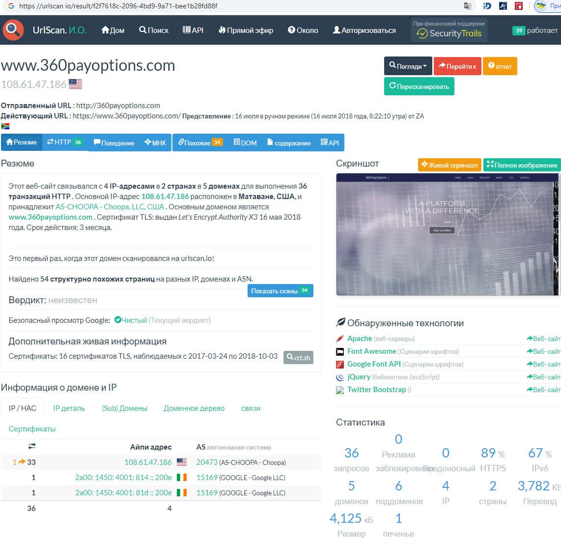Open the 39 работает status indicator
This screenshot has height=542, width=561.
535,30
